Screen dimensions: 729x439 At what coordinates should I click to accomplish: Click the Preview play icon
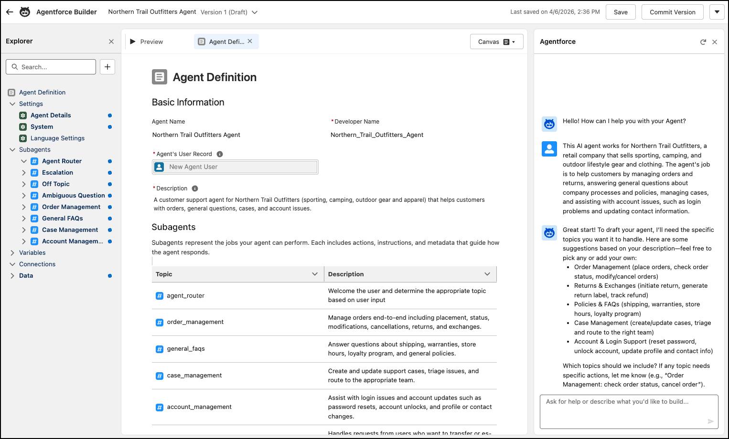click(133, 42)
